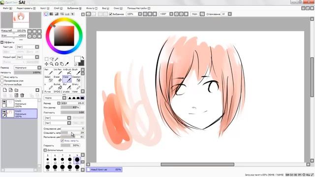Open the rotation angle dropdown in toolbar
The width and height of the screenshot is (315, 177).
[x=171, y=14]
